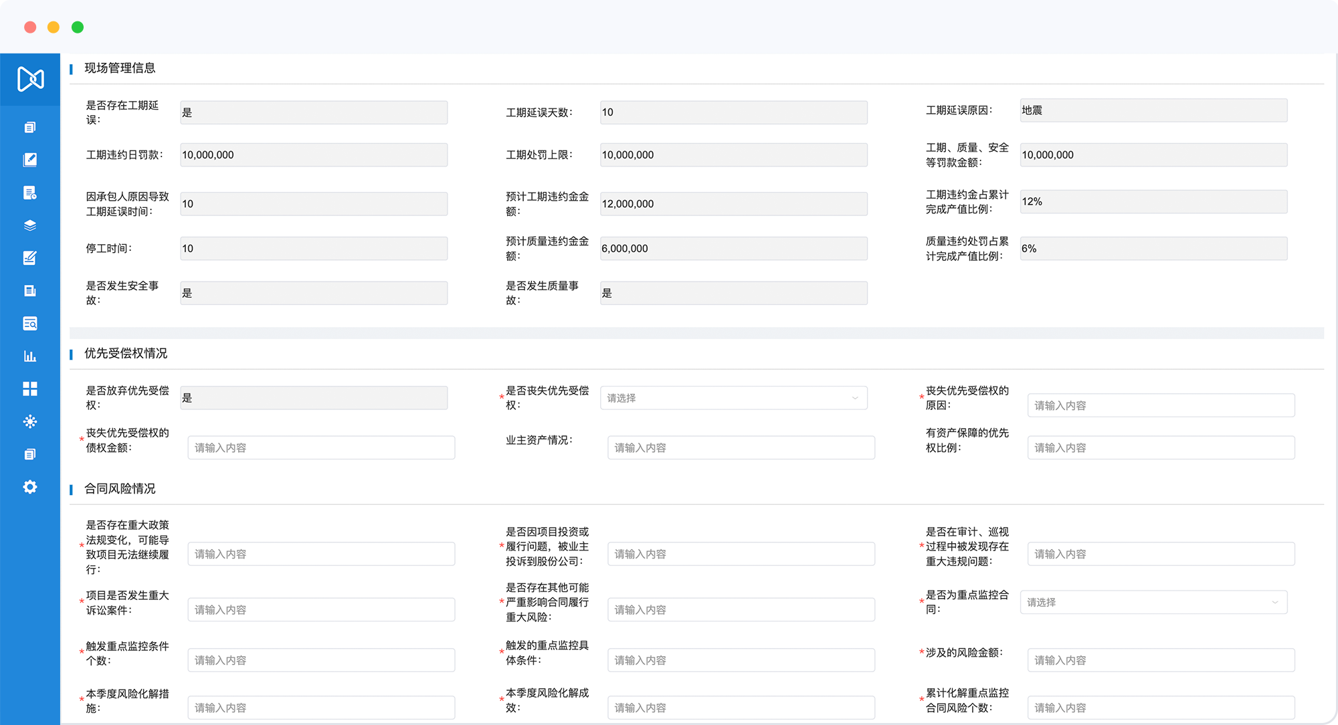Click the four-square grid dashboard icon
The width and height of the screenshot is (1338, 725).
(x=30, y=389)
